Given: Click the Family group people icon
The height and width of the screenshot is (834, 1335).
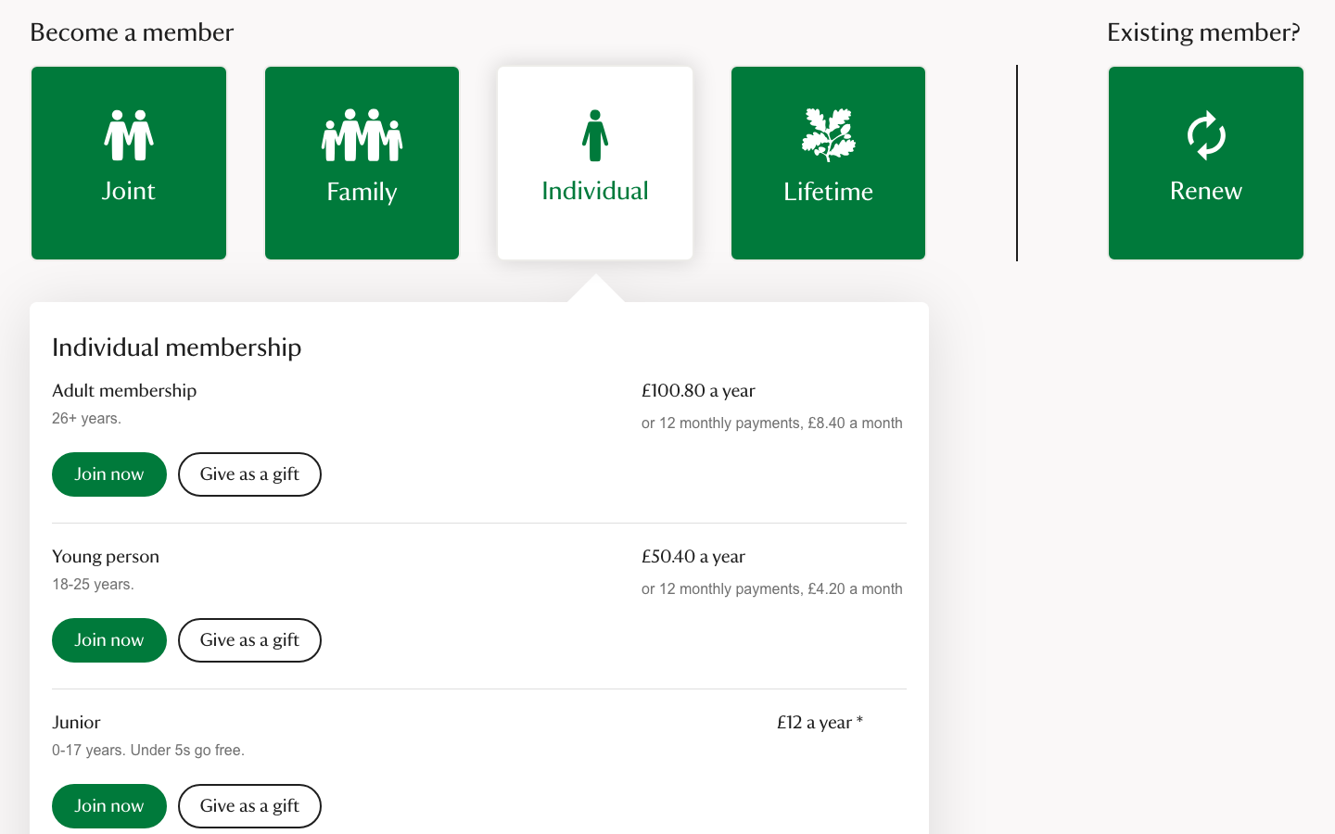Looking at the screenshot, I should [362, 135].
